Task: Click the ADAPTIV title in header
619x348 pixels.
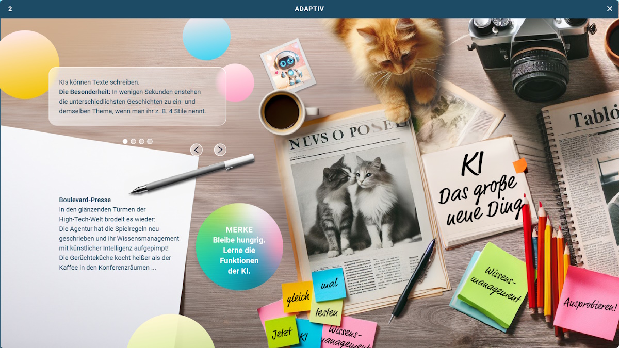Action: 309,9
